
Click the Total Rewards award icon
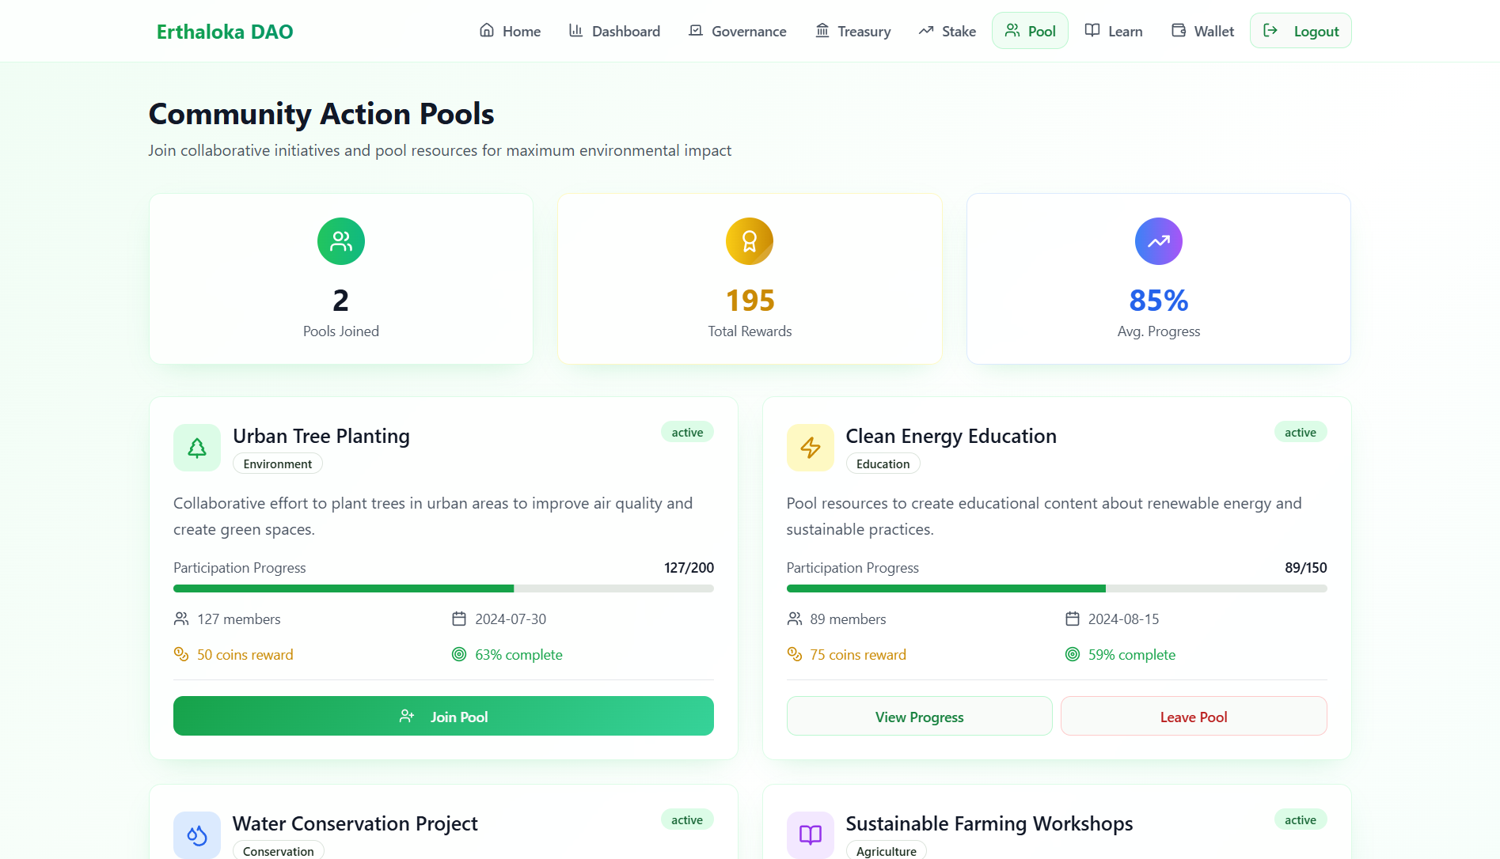(750, 241)
